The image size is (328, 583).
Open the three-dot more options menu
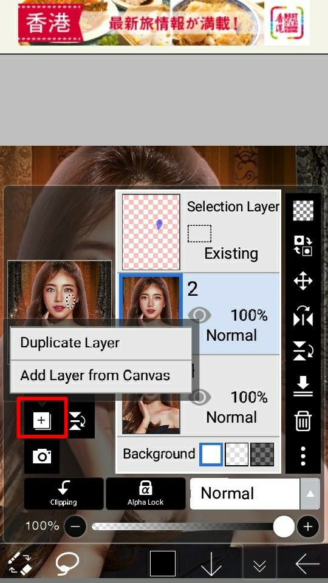[303, 456]
